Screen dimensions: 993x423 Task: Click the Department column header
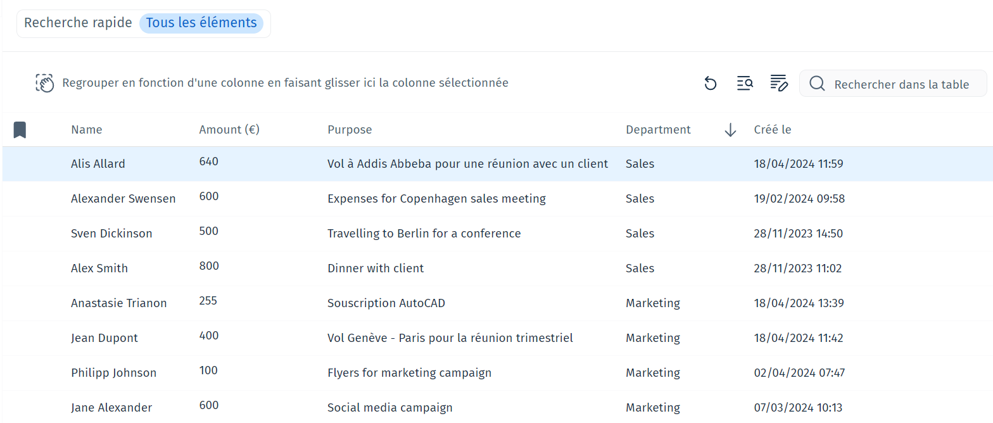(x=658, y=130)
